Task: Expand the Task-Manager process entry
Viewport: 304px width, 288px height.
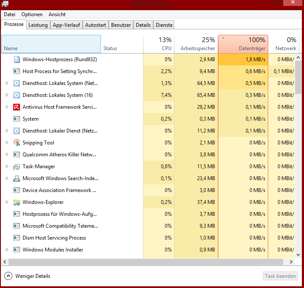Action: pos(7,167)
